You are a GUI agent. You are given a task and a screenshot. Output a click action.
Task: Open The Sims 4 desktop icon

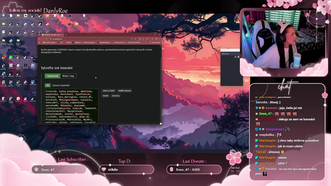click(18, 99)
